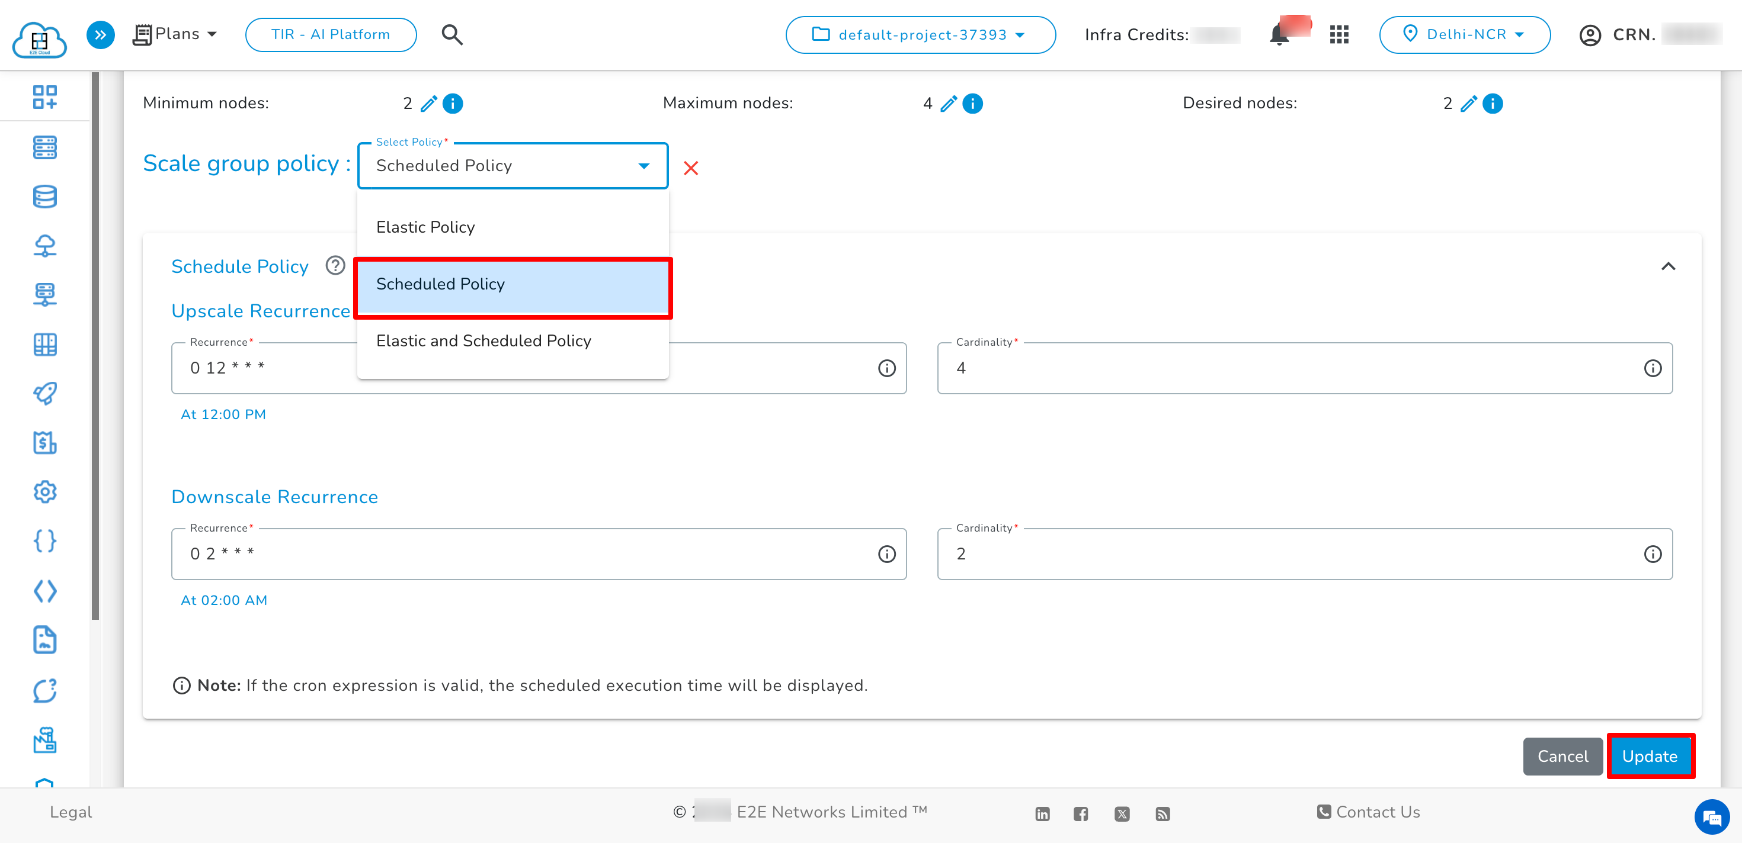
Task: Click the Update button
Action: [x=1650, y=756]
